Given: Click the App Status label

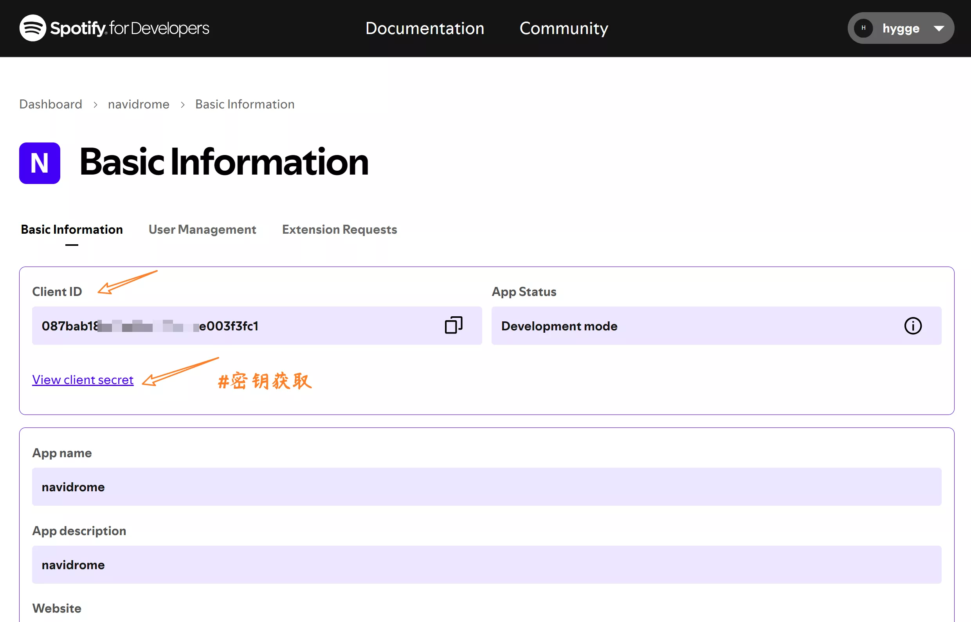Looking at the screenshot, I should [524, 291].
